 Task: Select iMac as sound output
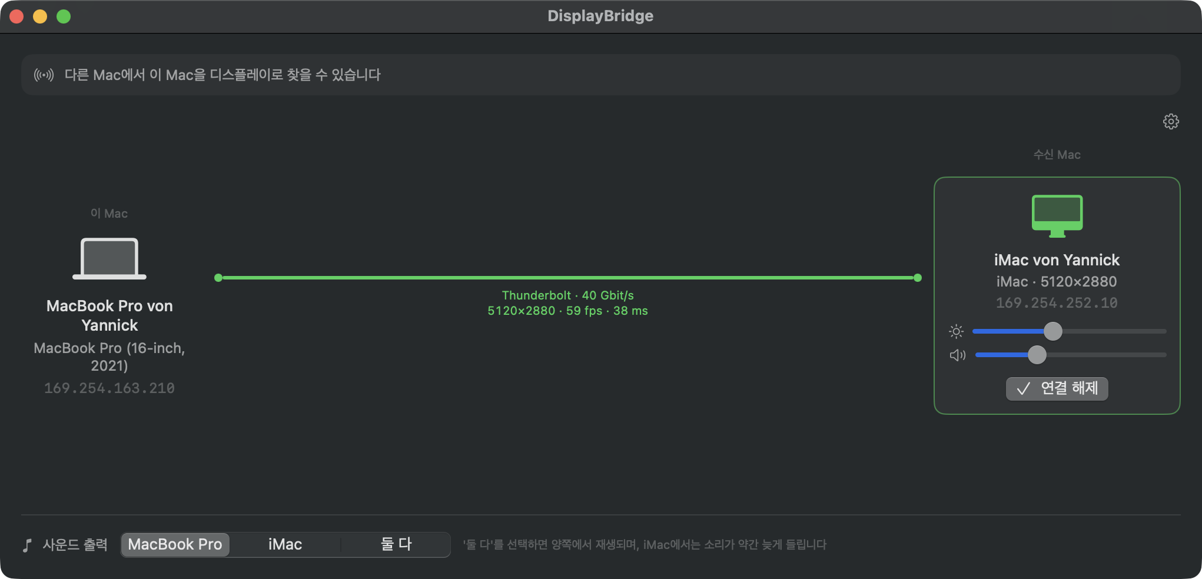click(x=285, y=544)
